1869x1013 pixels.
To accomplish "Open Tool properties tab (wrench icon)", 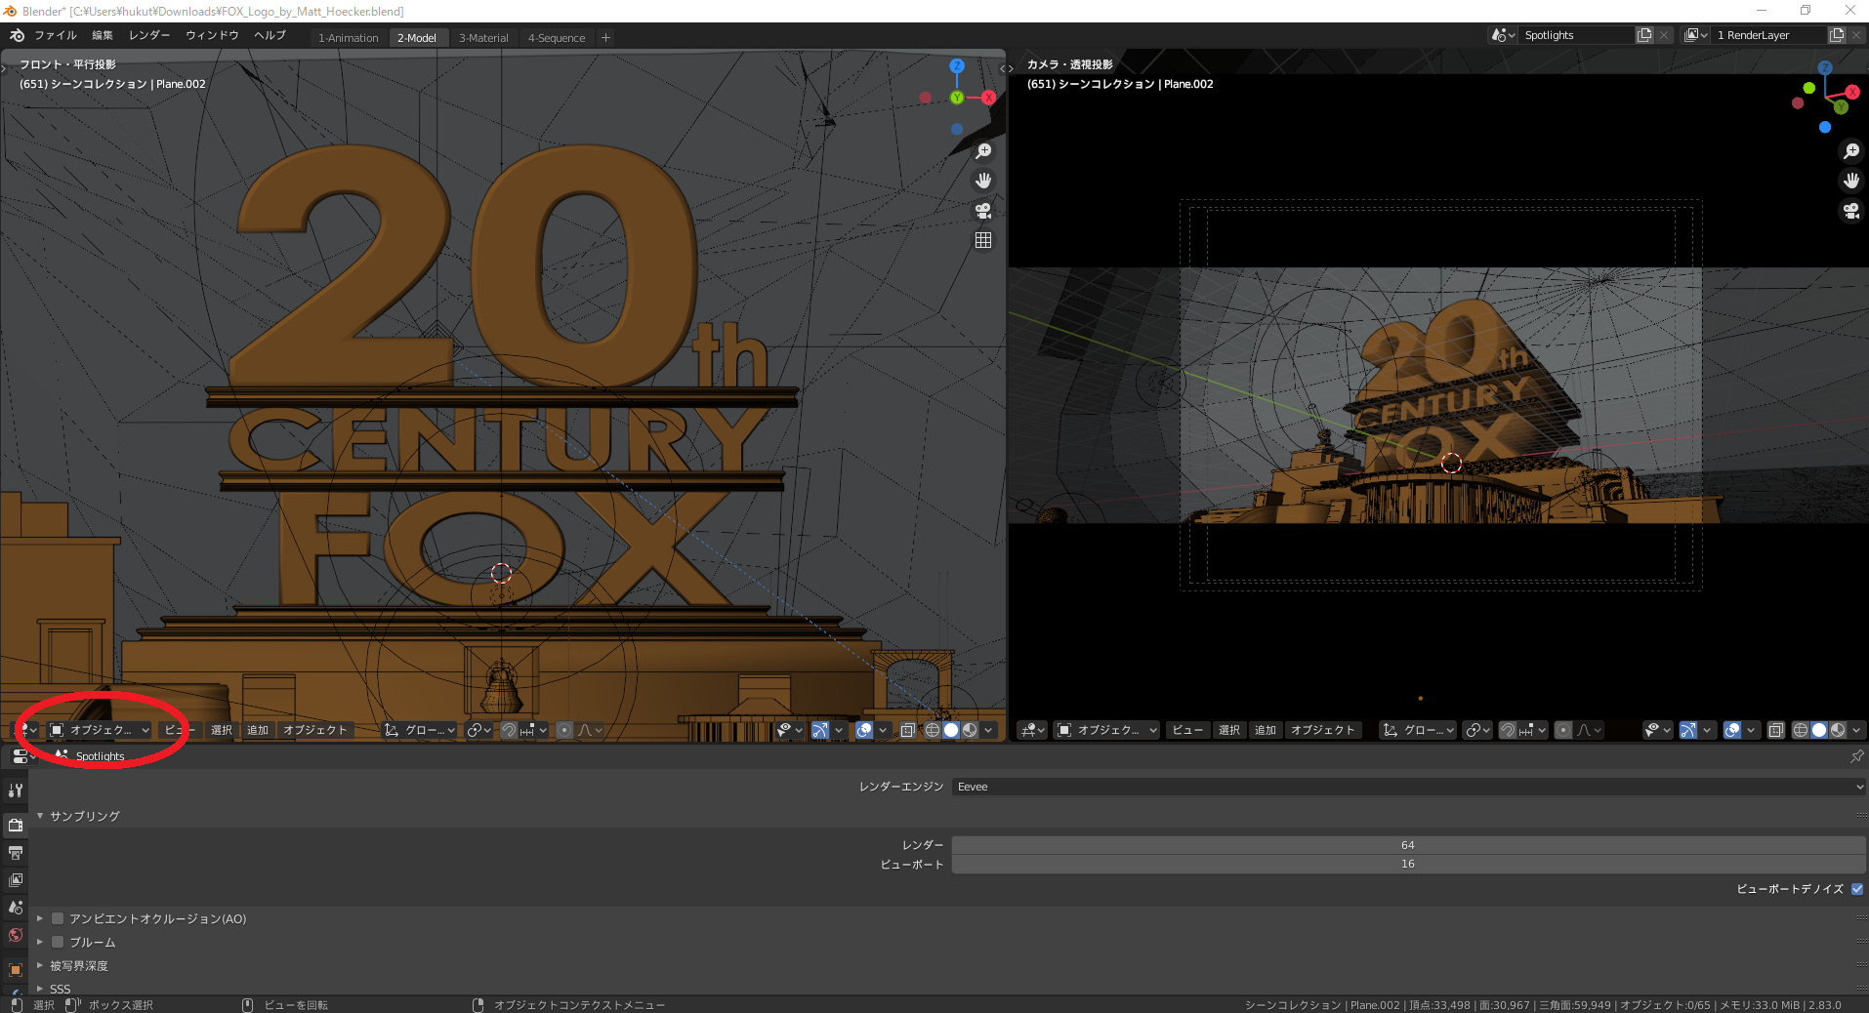I will click(16, 790).
